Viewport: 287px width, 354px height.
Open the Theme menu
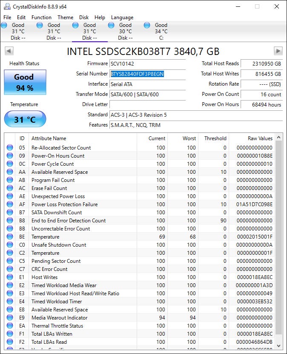pos(66,17)
